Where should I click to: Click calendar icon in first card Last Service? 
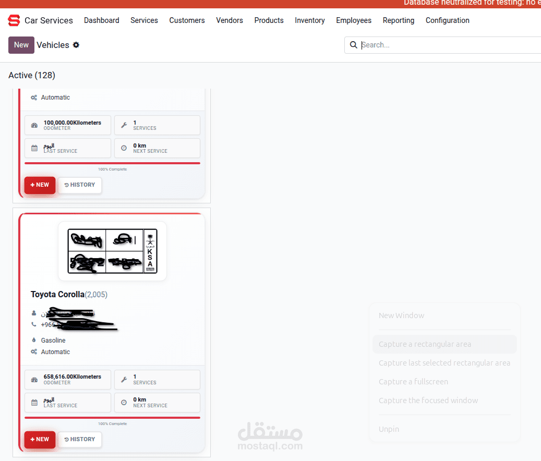pos(34,148)
